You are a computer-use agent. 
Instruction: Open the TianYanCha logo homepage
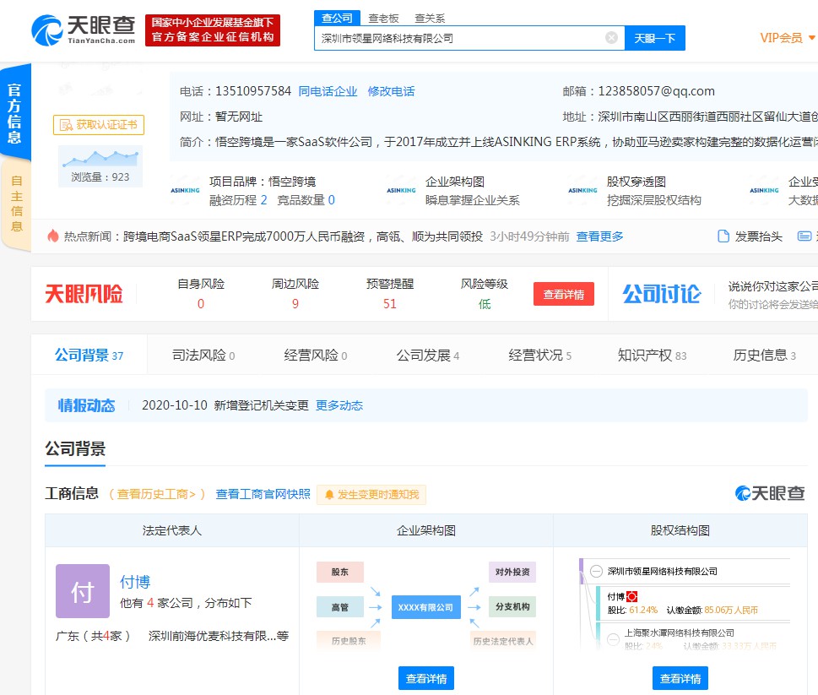click(84, 30)
